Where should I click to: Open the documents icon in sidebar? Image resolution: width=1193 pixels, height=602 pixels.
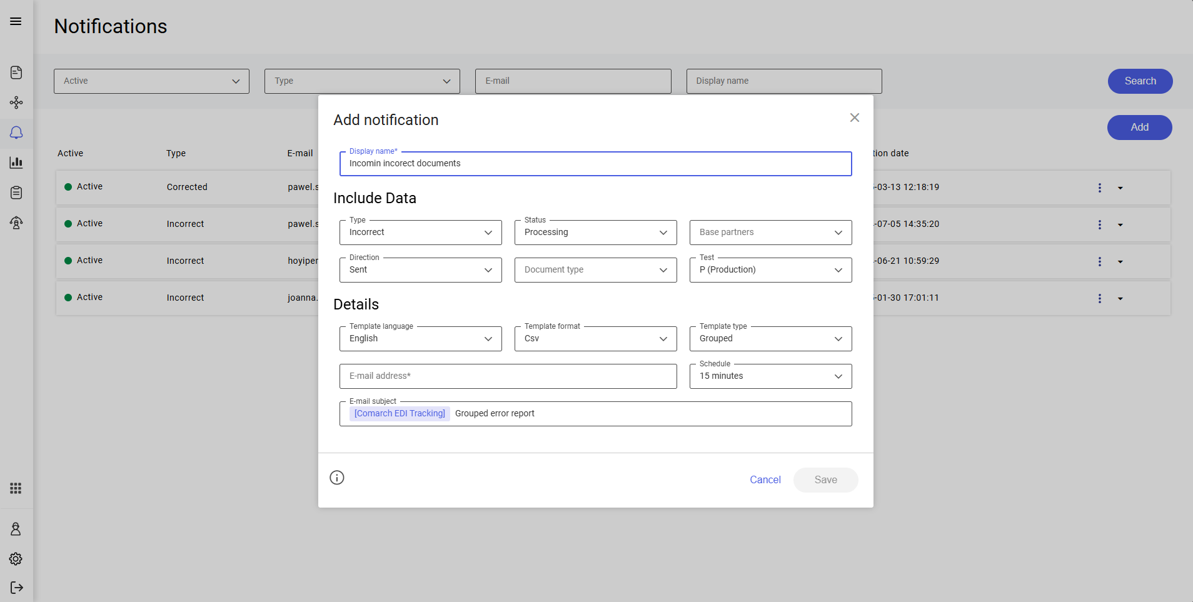16,73
